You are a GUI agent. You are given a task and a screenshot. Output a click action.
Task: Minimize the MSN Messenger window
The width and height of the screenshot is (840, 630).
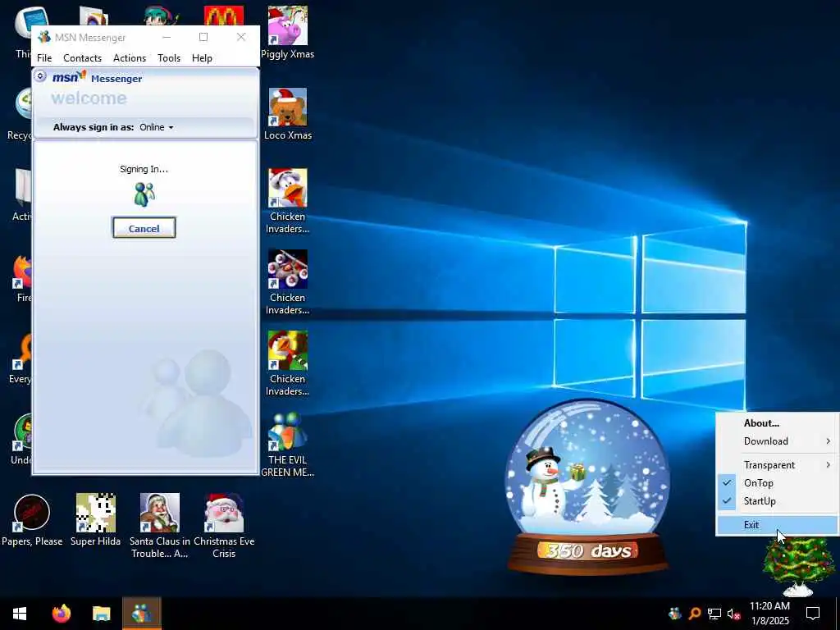pyautogui.click(x=167, y=37)
